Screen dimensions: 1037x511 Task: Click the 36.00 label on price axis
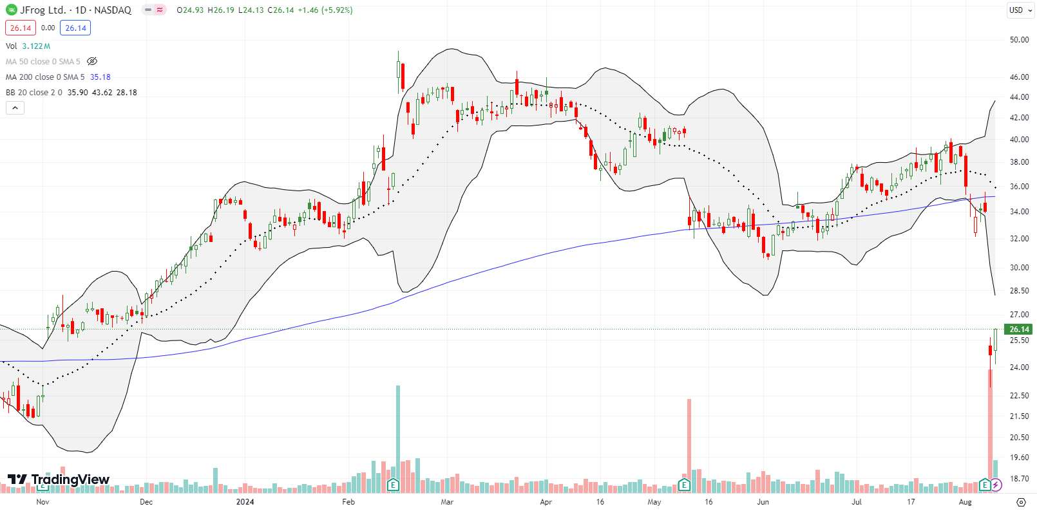[x=1019, y=186]
